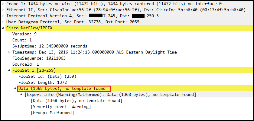Select the Severity level: Warning line
The width and height of the screenshot is (254, 121).
(x=60, y=107)
